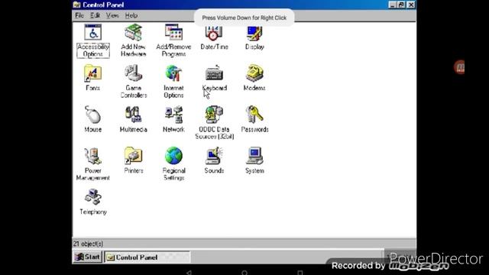This screenshot has height=275, width=489.
Task: Open the Help menu
Action: click(x=131, y=15)
